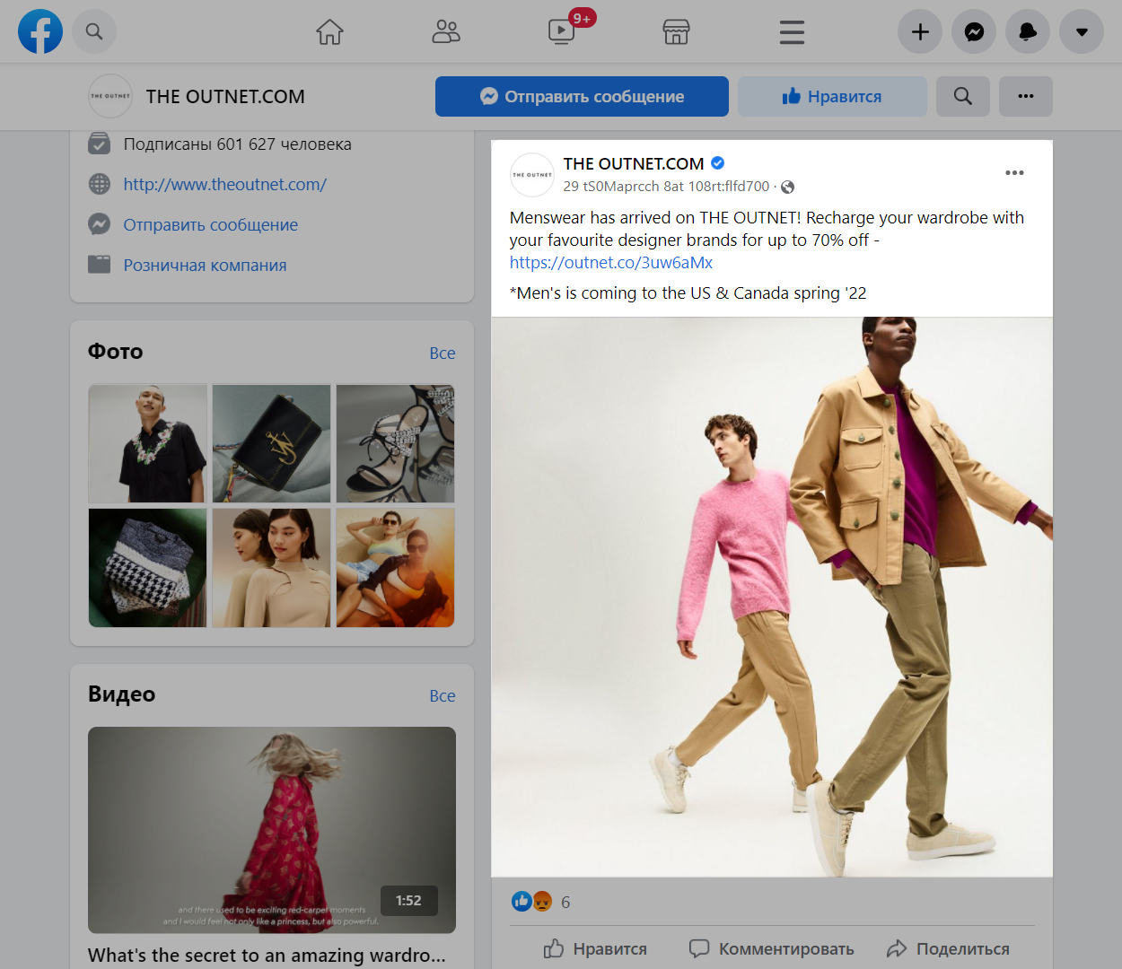This screenshot has height=969, width=1122.
Task: Open the Create plus menu
Action: coord(920,32)
